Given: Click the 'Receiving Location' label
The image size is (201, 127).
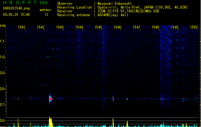Looking at the screenshot, I should [x=74, y=7].
